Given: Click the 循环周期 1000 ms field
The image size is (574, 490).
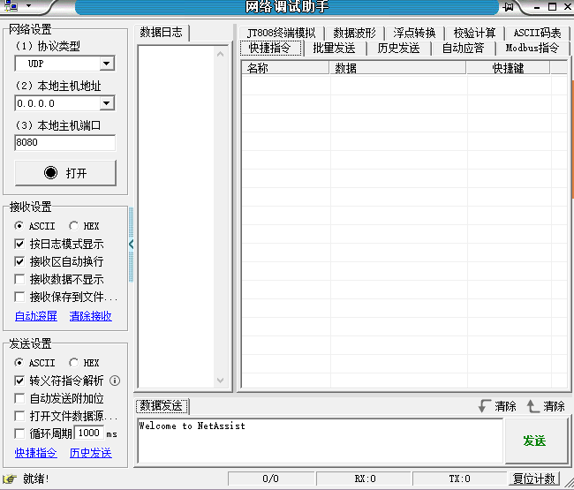Looking at the screenshot, I should point(89,433).
